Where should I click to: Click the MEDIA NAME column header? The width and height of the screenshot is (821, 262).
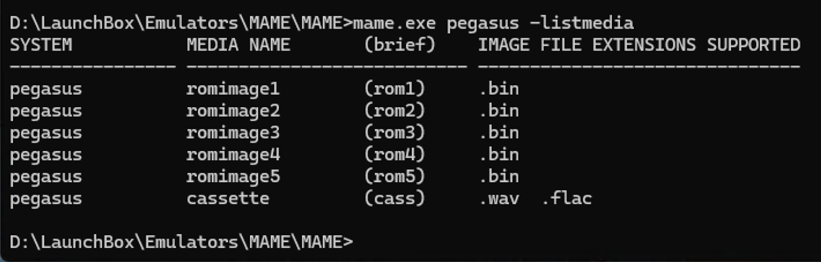(238, 44)
